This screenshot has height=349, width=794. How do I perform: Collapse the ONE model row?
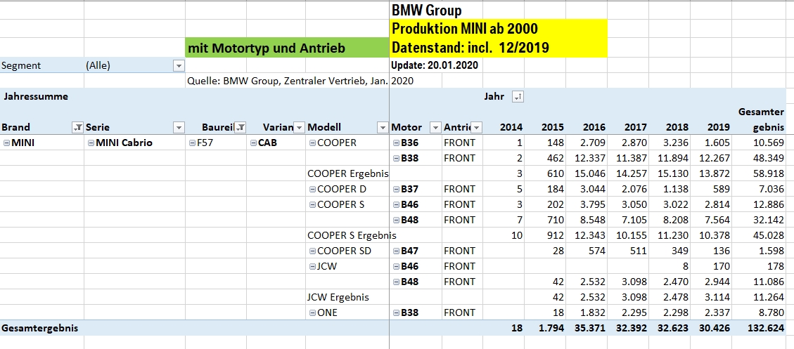312,312
